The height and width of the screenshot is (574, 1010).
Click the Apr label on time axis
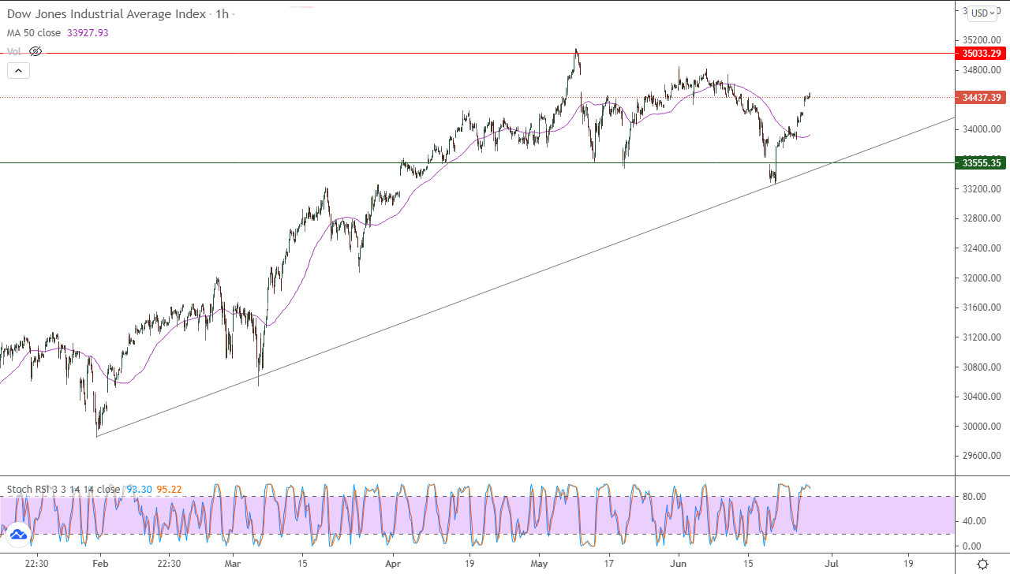tap(393, 564)
